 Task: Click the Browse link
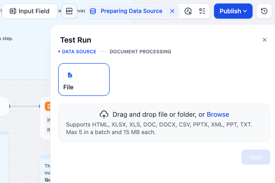pos(218,114)
